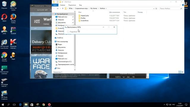Click the properties icon in Explorer title bar

pos(57,2)
